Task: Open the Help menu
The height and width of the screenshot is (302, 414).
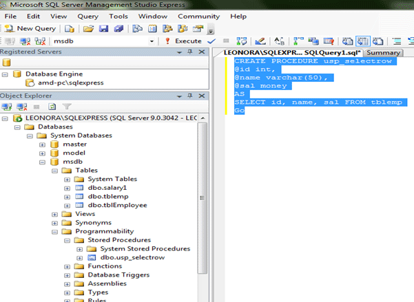Action: tap(238, 17)
